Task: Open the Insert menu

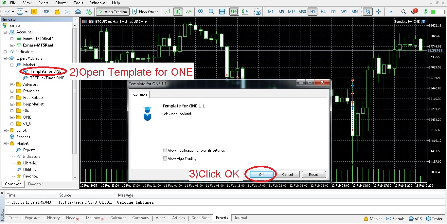Action: [x=43, y=3]
